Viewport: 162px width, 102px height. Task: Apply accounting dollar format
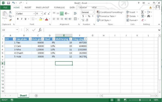click(x=83, y=16)
